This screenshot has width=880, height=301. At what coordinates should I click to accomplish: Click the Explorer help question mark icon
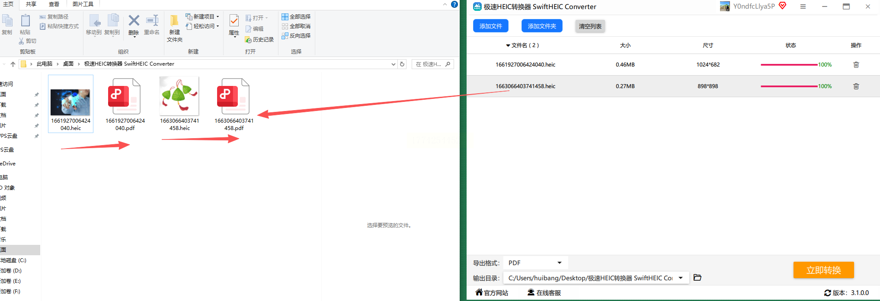(x=454, y=4)
